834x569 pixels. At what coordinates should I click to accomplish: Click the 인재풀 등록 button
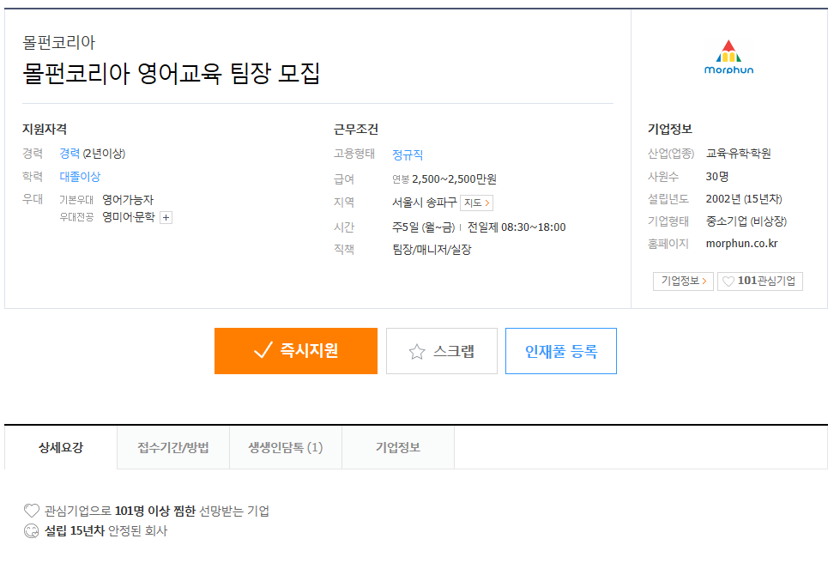coord(561,351)
